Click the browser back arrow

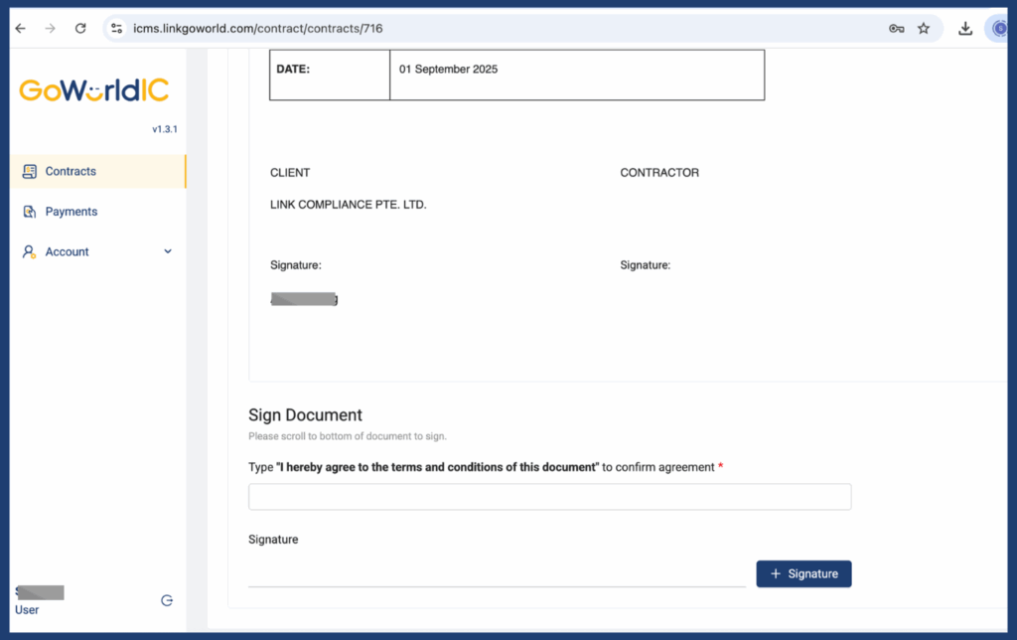point(20,29)
